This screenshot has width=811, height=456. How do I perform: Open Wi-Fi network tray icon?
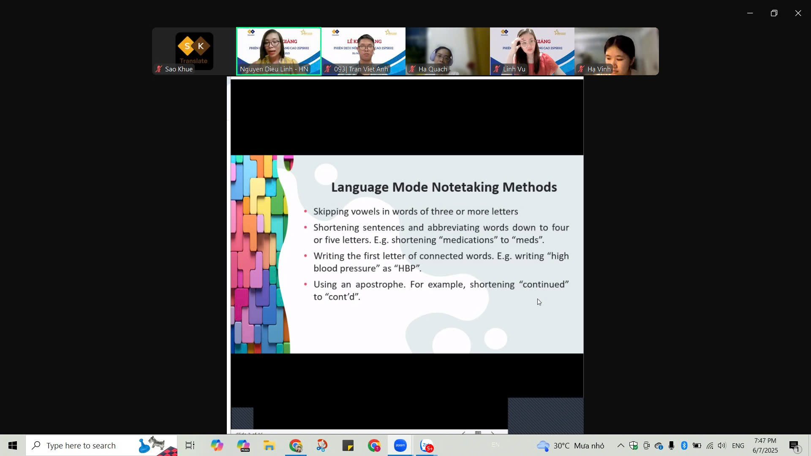coord(710,445)
